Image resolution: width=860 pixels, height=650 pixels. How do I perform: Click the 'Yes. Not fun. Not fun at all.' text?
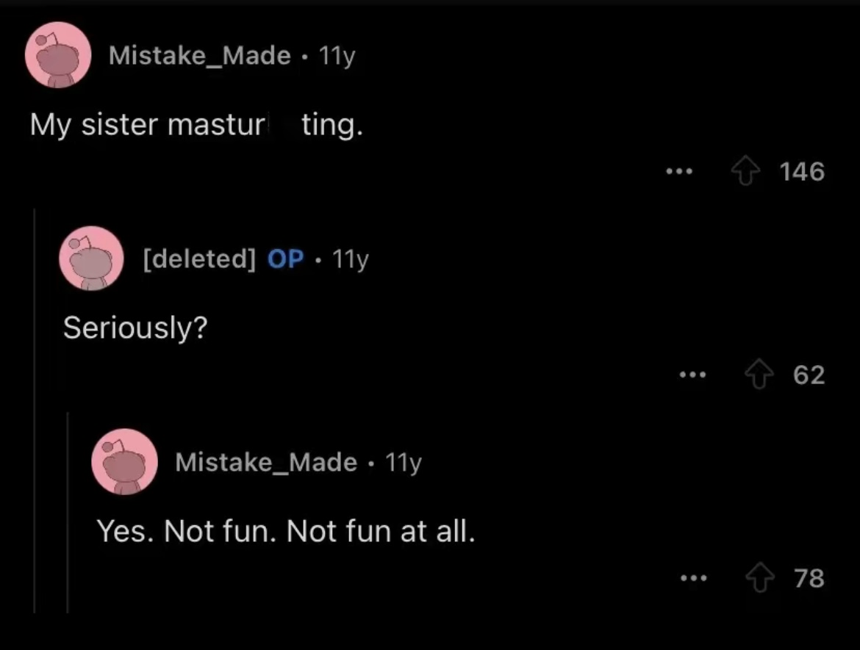(286, 530)
